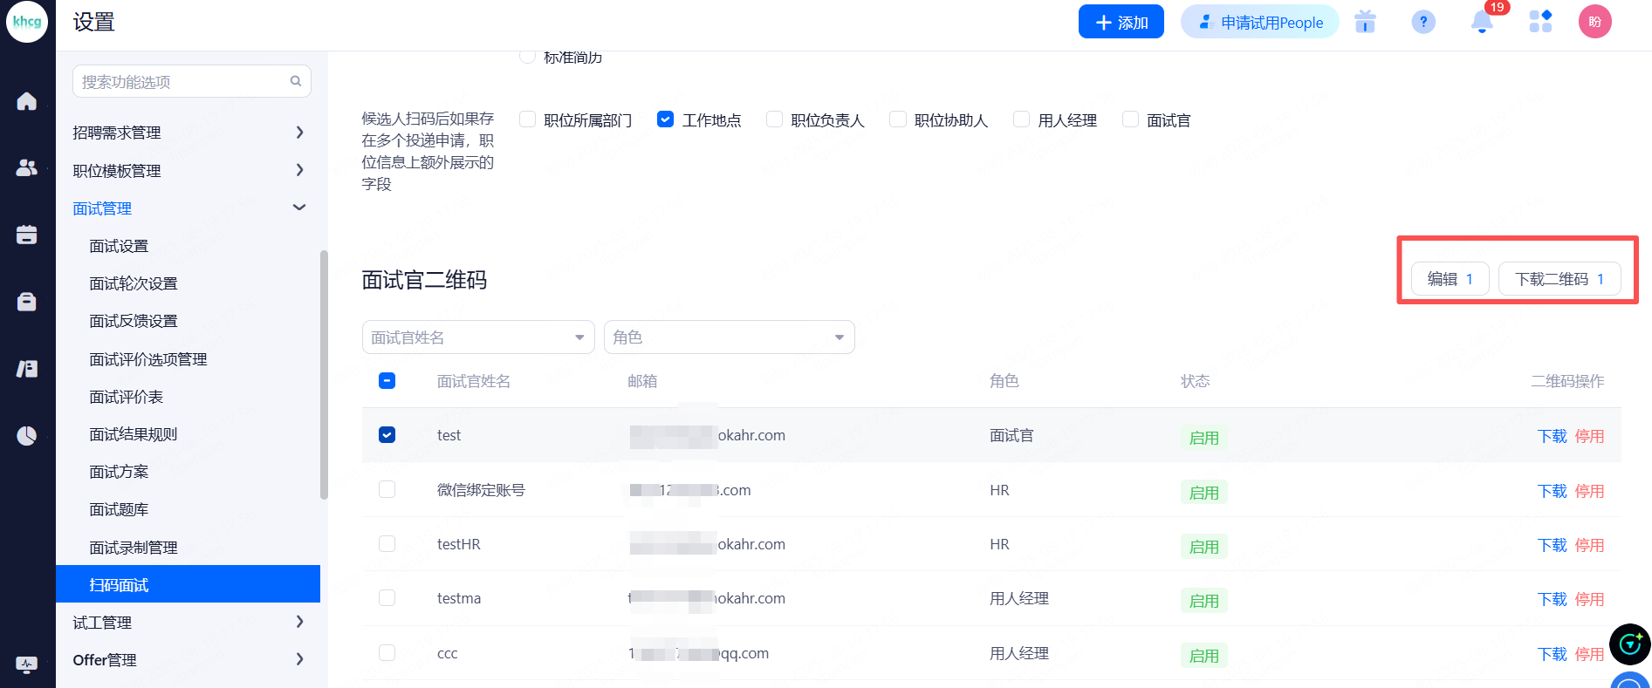Open the 面试官姓名 filter dropdown
Viewport: 1652px width, 688px height.
pyautogui.click(x=477, y=337)
